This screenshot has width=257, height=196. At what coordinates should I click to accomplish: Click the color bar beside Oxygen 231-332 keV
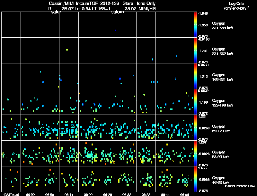195,51
